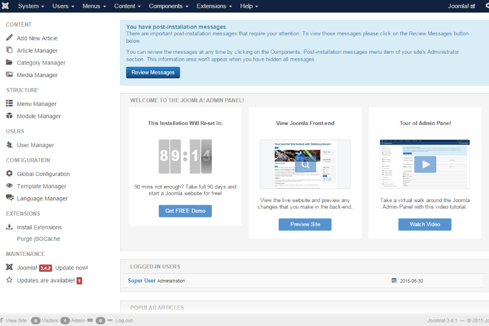Open the System dropdown menu
The image size is (489, 326).
tap(31, 6)
